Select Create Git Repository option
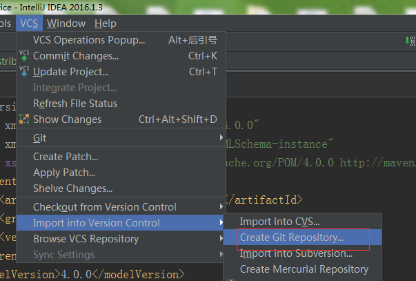This screenshot has width=416, height=281. click(292, 238)
